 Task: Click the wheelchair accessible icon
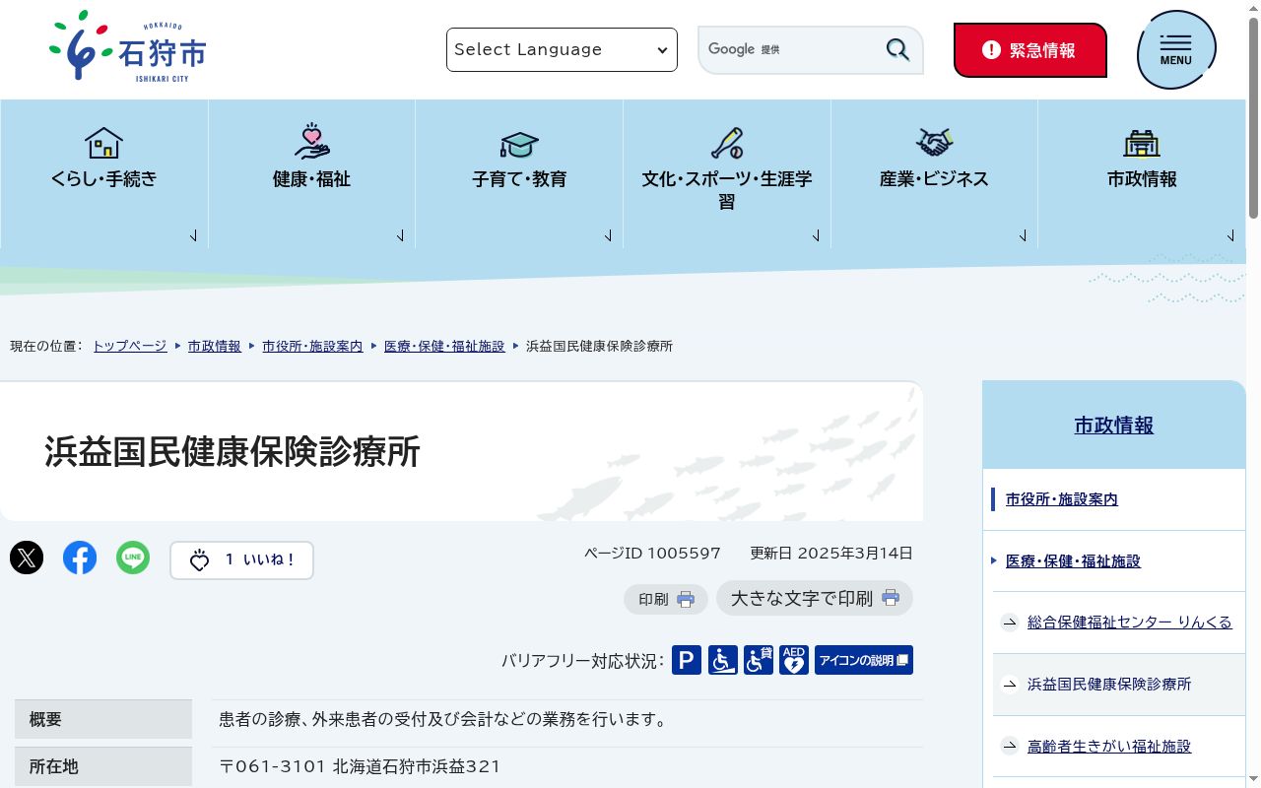(x=723, y=660)
